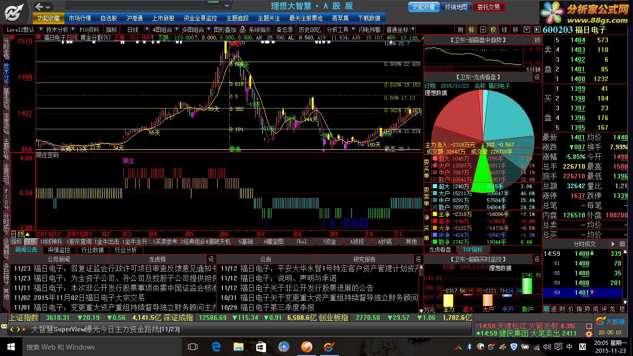This screenshot has height=356, width=633.
Task: Select the 6藏宝图 indicator tab
Action: (274, 242)
